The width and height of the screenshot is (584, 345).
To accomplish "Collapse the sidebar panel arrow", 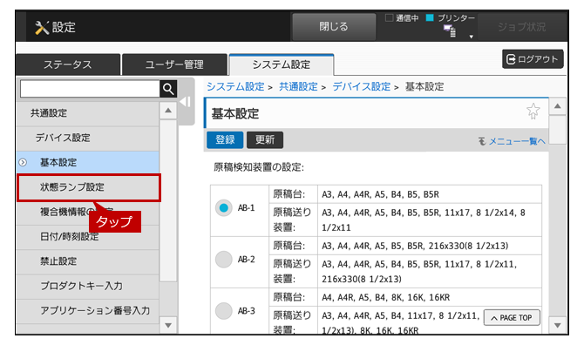I will coord(185,102).
